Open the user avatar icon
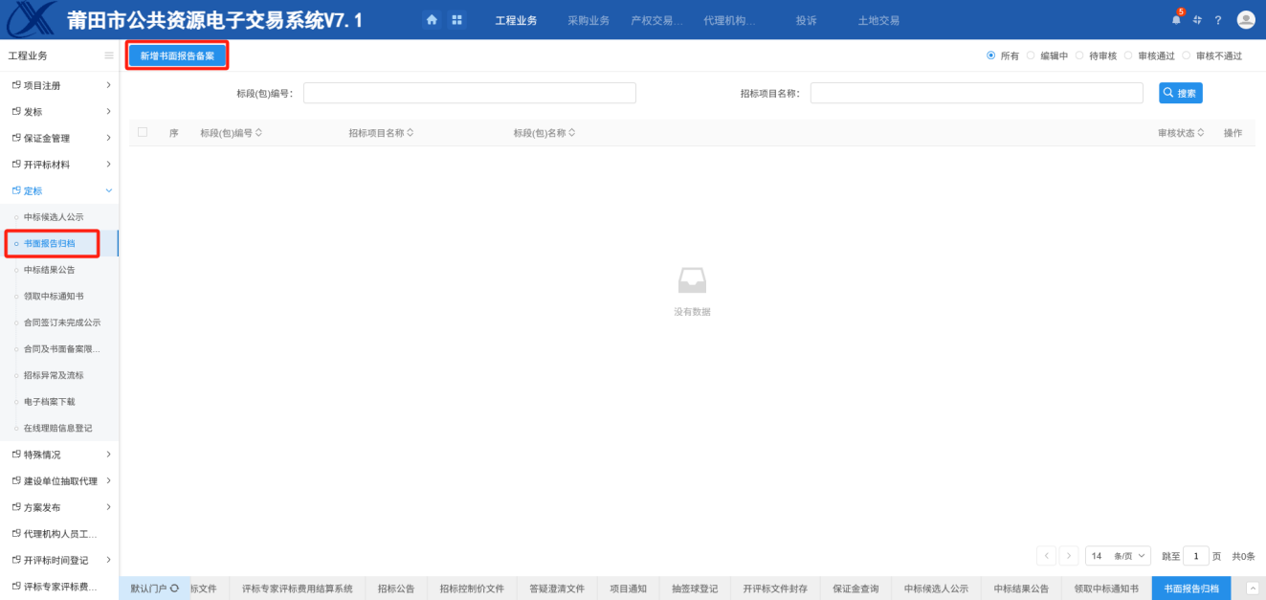The image size is (1266, 600). (1245, 20)
